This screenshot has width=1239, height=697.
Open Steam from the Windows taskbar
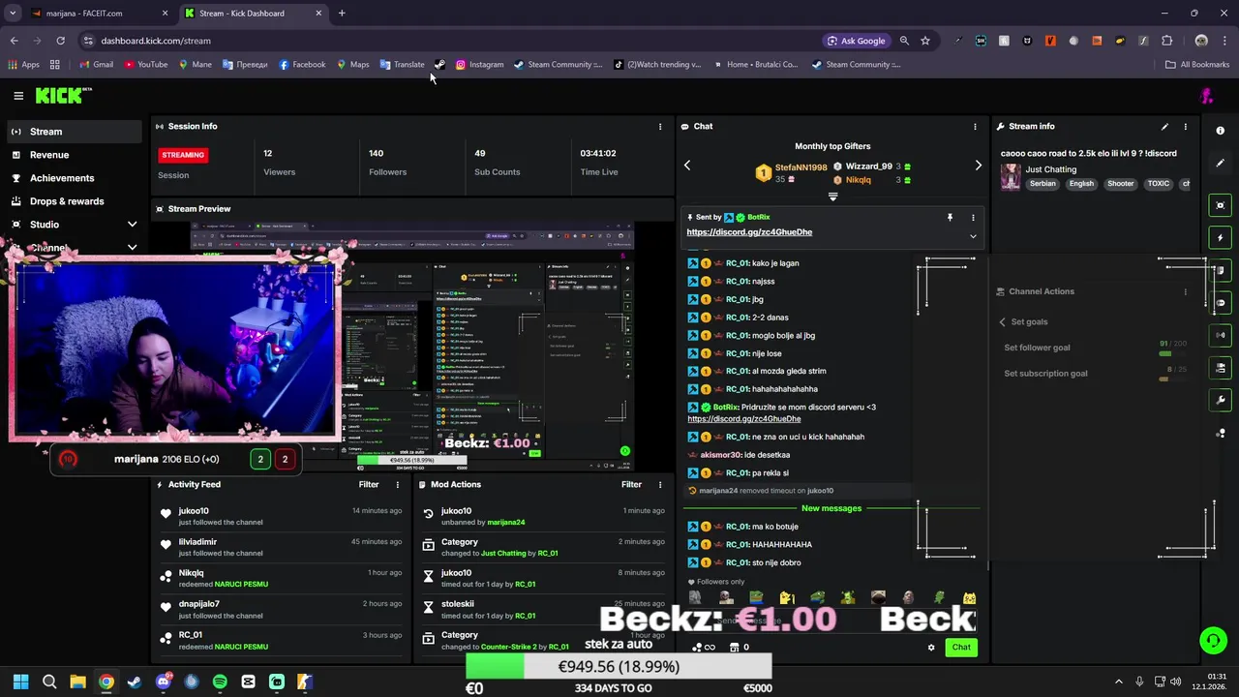(x=135, y=682)
